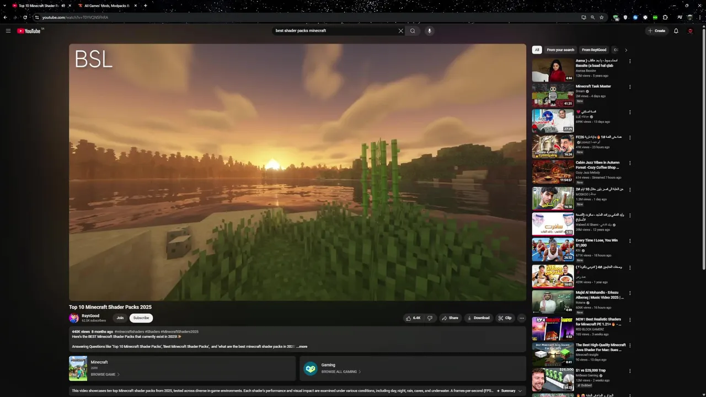This screenshot has width=706, height=397.
Task: Click the Create button
Action: [x=657, y=31]
